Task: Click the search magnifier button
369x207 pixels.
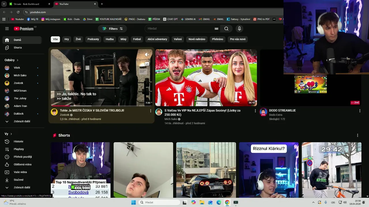Action: pyautogui.click(x=226, y=28)
